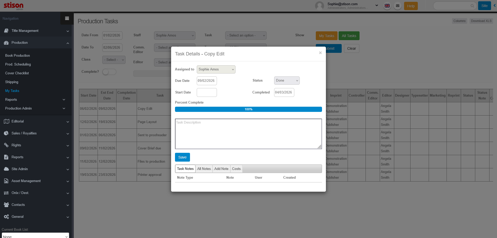This screenshot has width=497, height=238.
Task: Click the Task Description text area
Action: (x=248, y=134)
